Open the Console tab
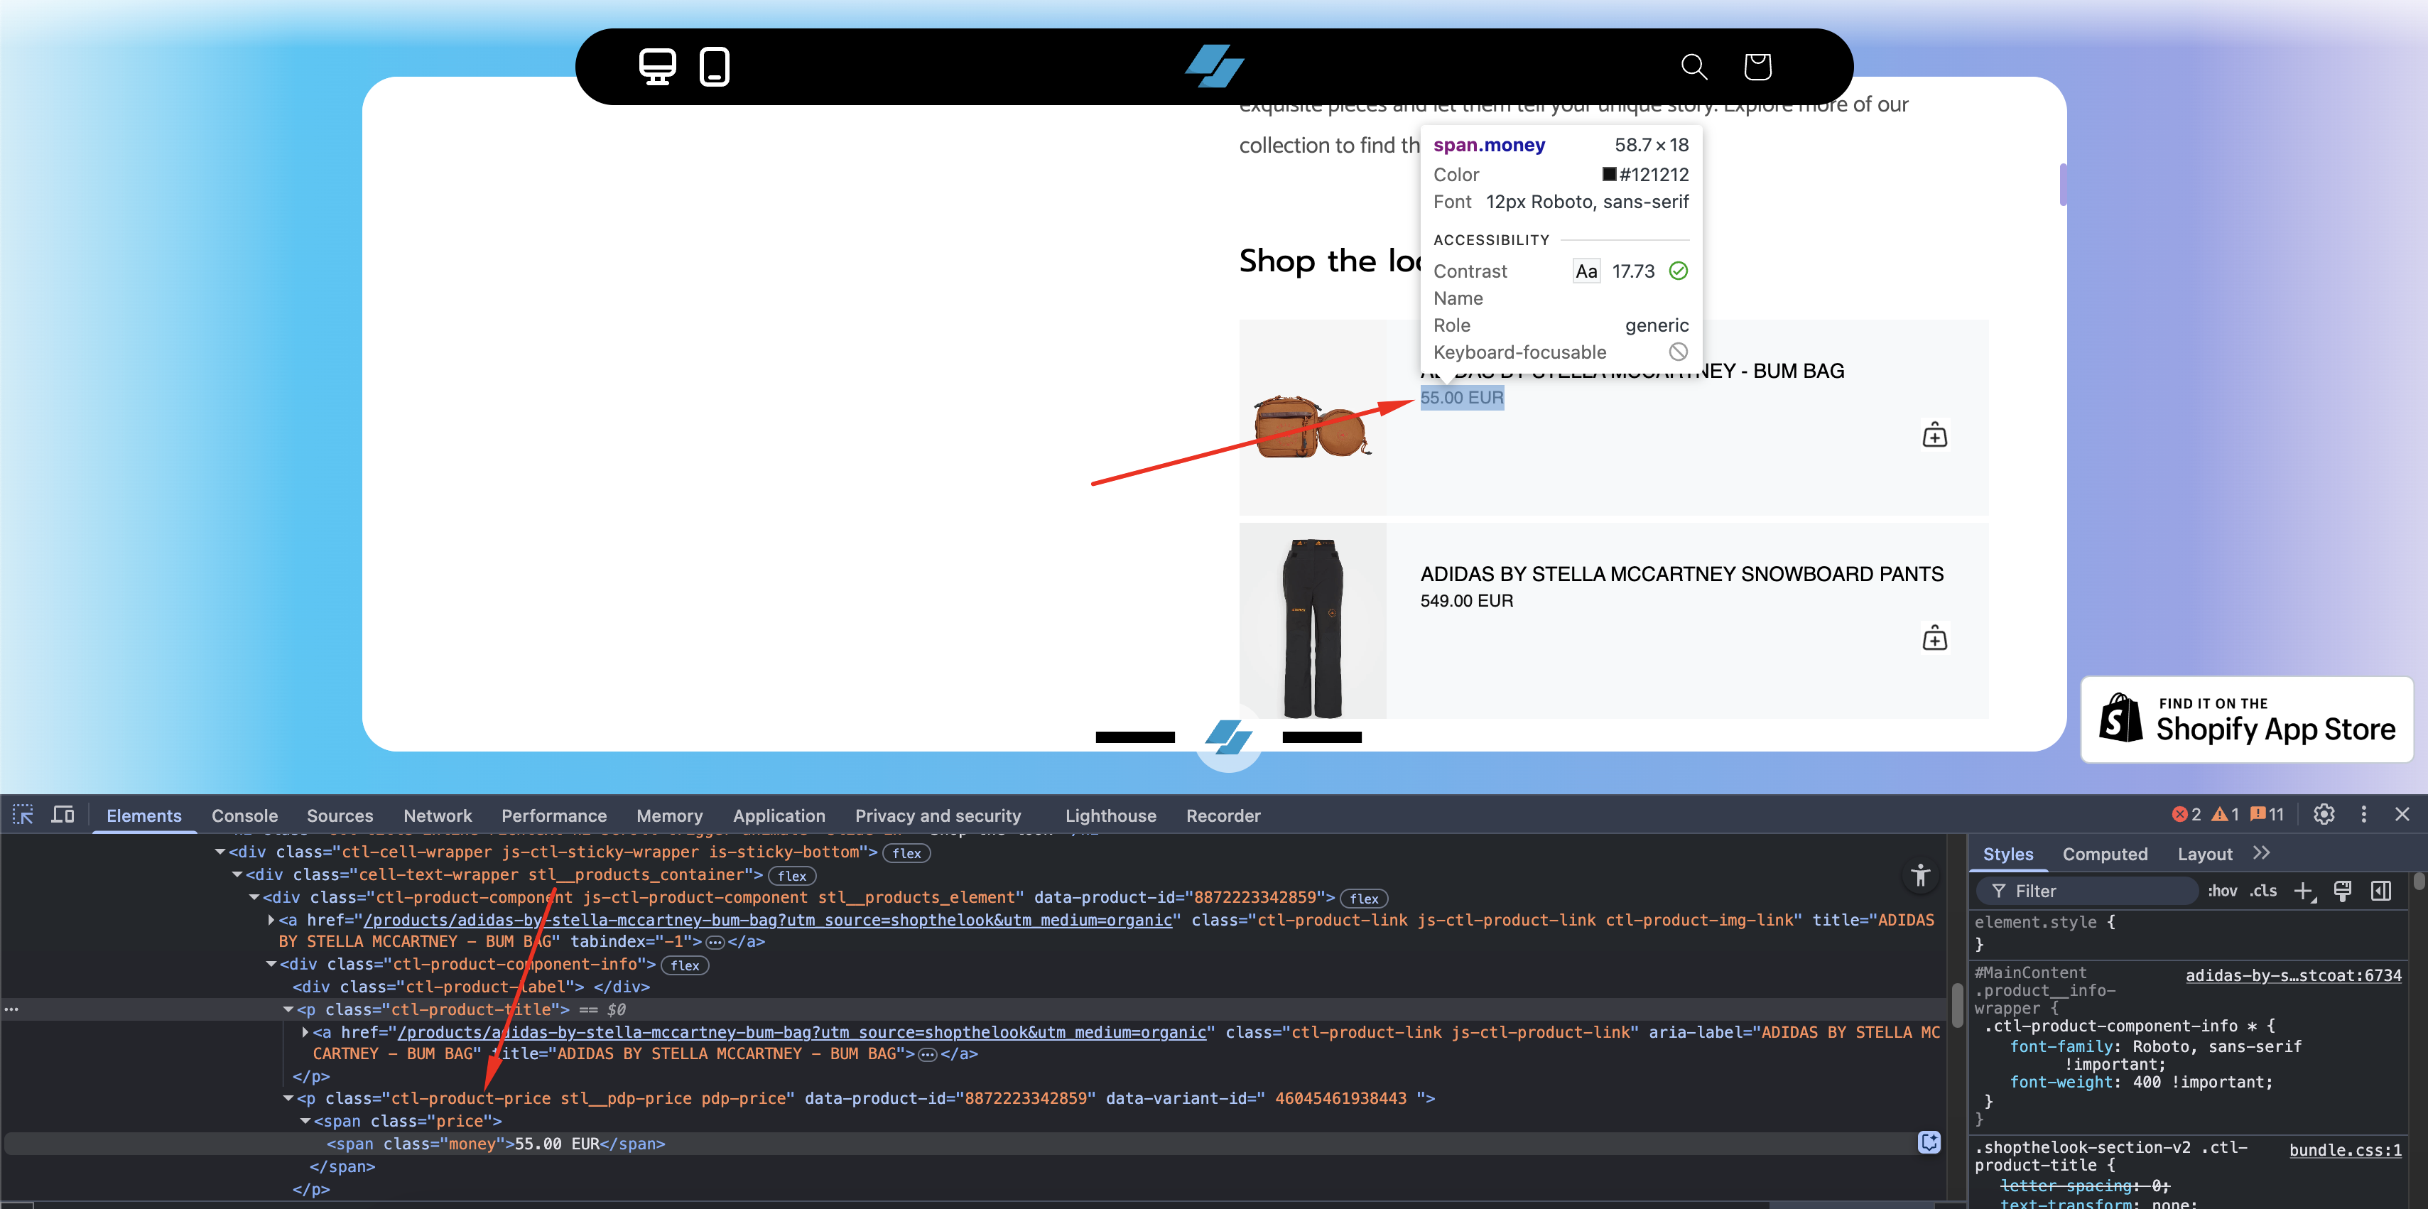 244,816
